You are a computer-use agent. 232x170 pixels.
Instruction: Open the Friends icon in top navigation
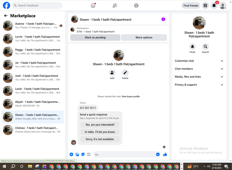[115, 6]
